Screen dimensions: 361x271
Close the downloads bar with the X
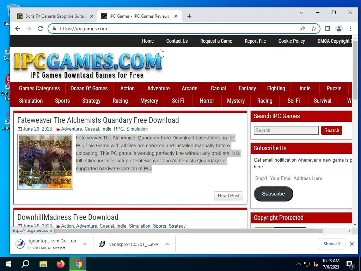[352, 244]
